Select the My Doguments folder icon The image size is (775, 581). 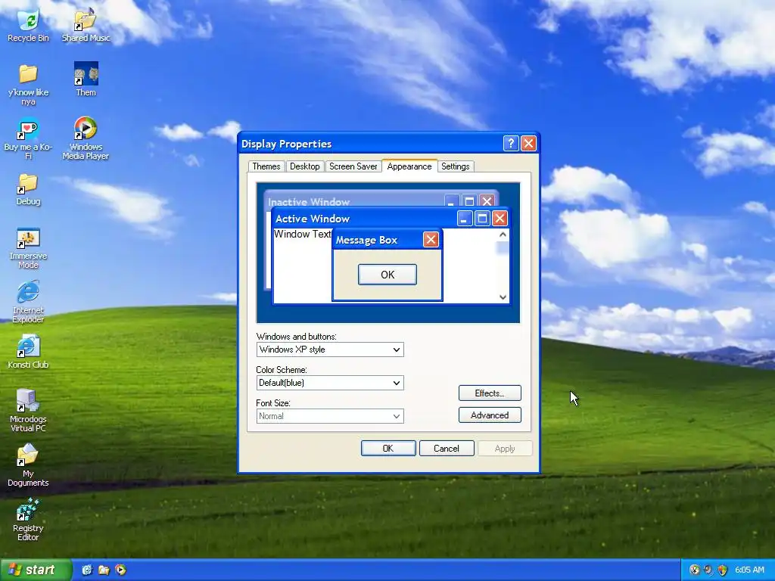(28, 465)
